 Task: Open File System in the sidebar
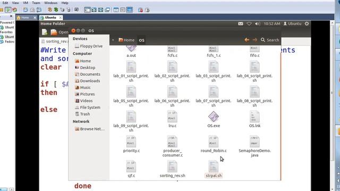click(x=88, y=107)
